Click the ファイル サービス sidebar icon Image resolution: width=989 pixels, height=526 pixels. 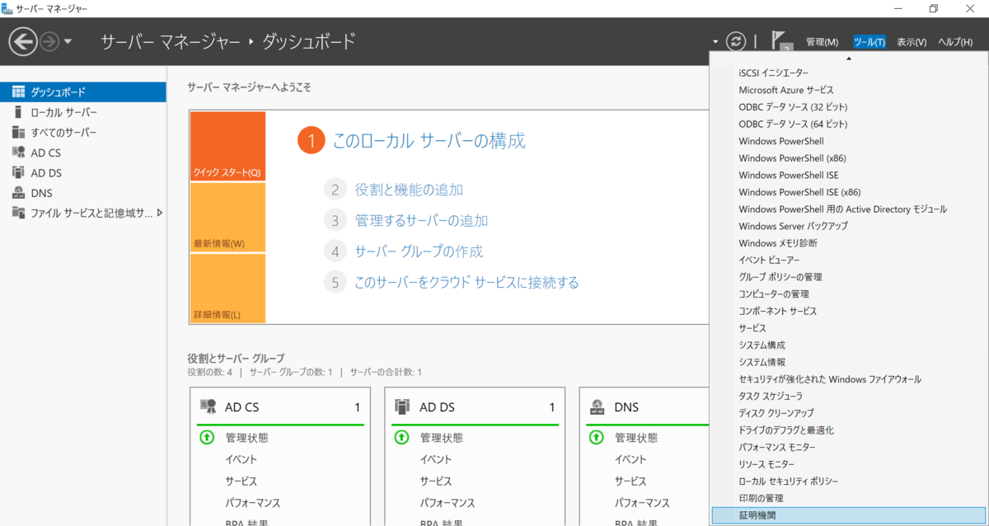coord(18,213)
